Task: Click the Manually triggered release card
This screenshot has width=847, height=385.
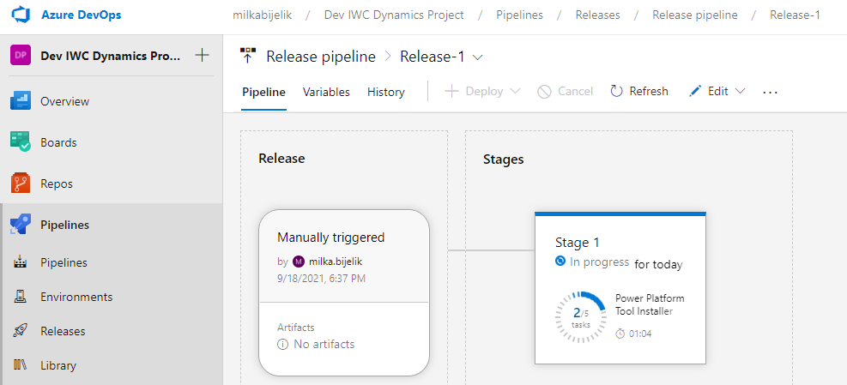Action: [x=344, y=292]
